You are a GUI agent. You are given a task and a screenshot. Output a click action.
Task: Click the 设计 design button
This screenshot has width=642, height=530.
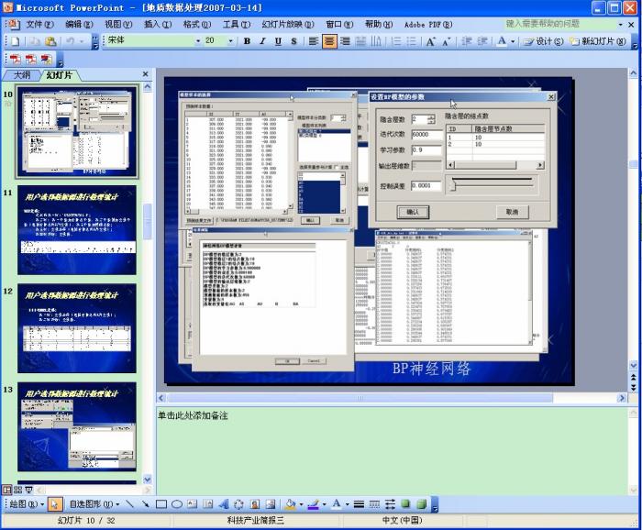click(545, 41)
